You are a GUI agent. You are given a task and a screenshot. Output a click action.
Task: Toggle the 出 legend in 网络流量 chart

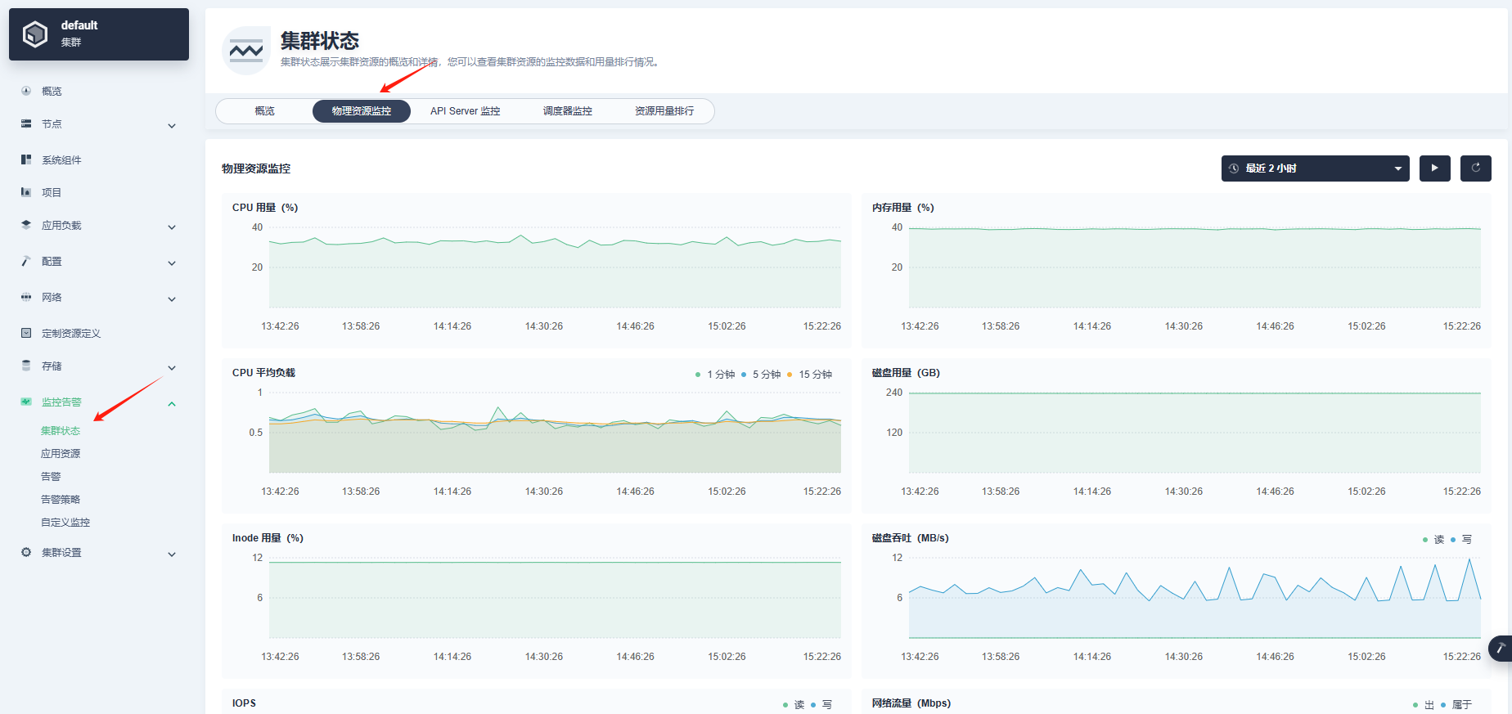(1424, 705)
